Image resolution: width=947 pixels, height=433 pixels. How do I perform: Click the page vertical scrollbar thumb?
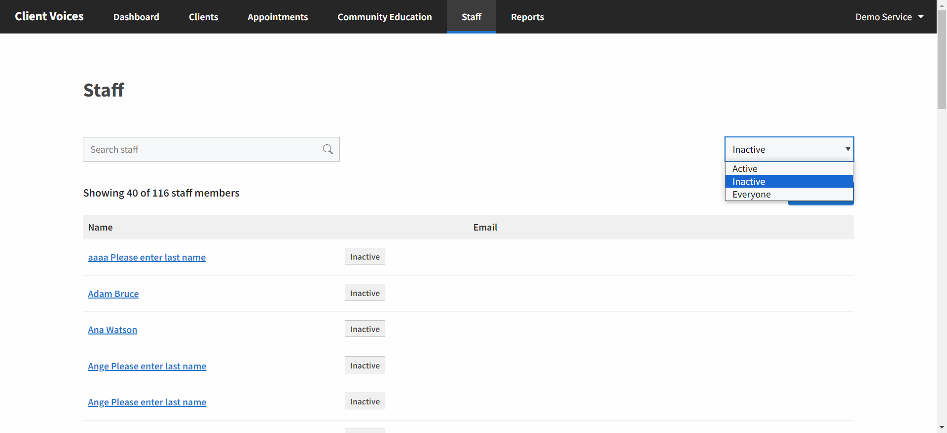point(942,59)
